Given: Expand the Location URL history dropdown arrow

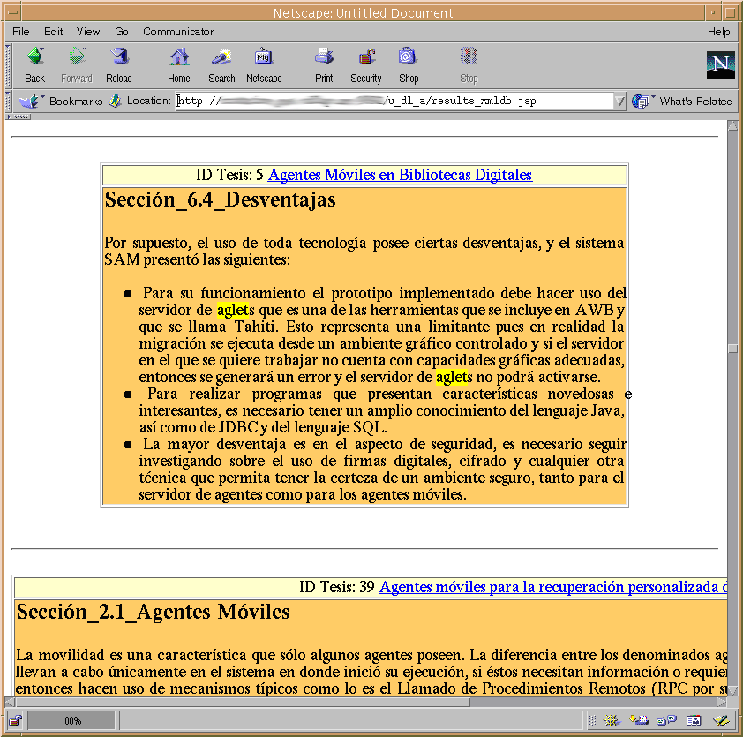Looking at the screenshot, I should (x=621, y=102).
